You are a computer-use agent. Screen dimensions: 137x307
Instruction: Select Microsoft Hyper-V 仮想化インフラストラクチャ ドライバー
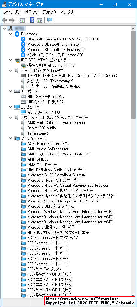click(x=71, y=196)
